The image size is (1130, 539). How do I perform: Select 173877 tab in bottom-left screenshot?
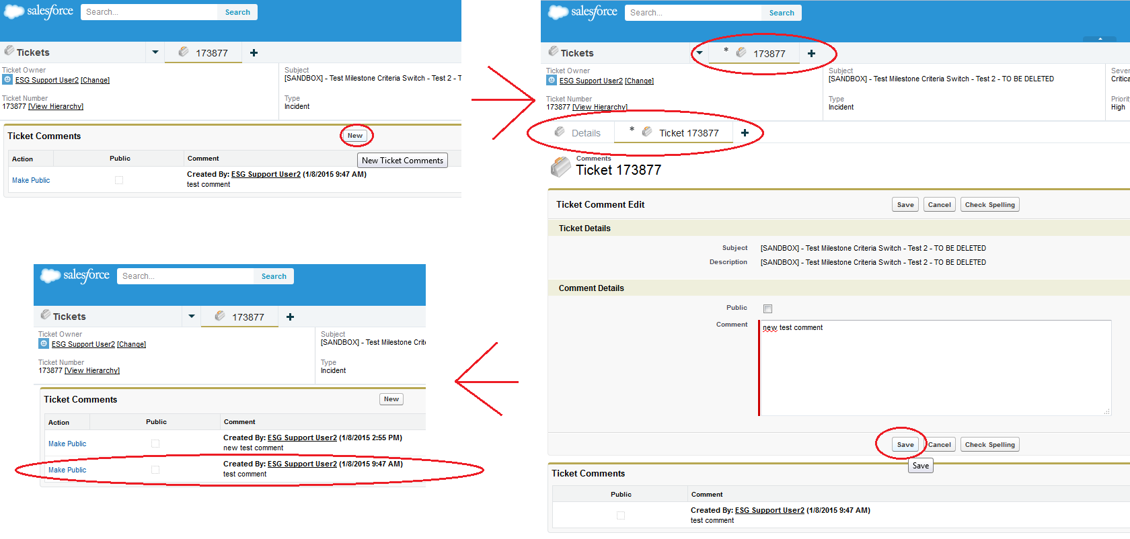pos(239,317)
